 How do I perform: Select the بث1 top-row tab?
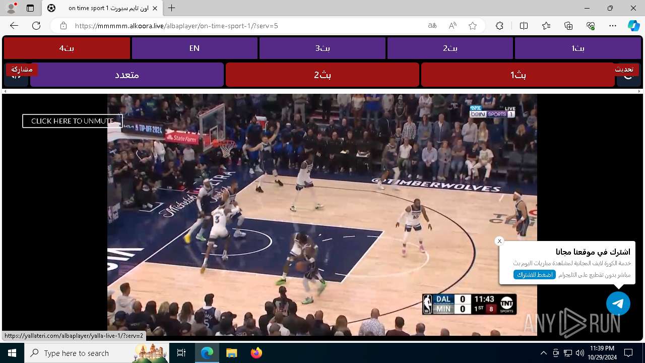click(577, 48)
